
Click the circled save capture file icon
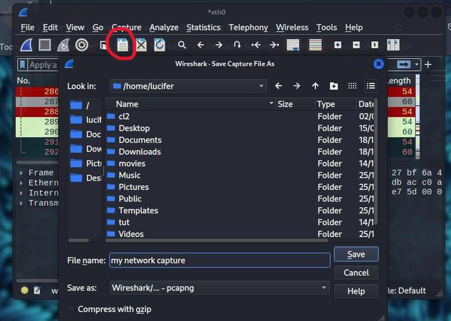tap(123, 45)
